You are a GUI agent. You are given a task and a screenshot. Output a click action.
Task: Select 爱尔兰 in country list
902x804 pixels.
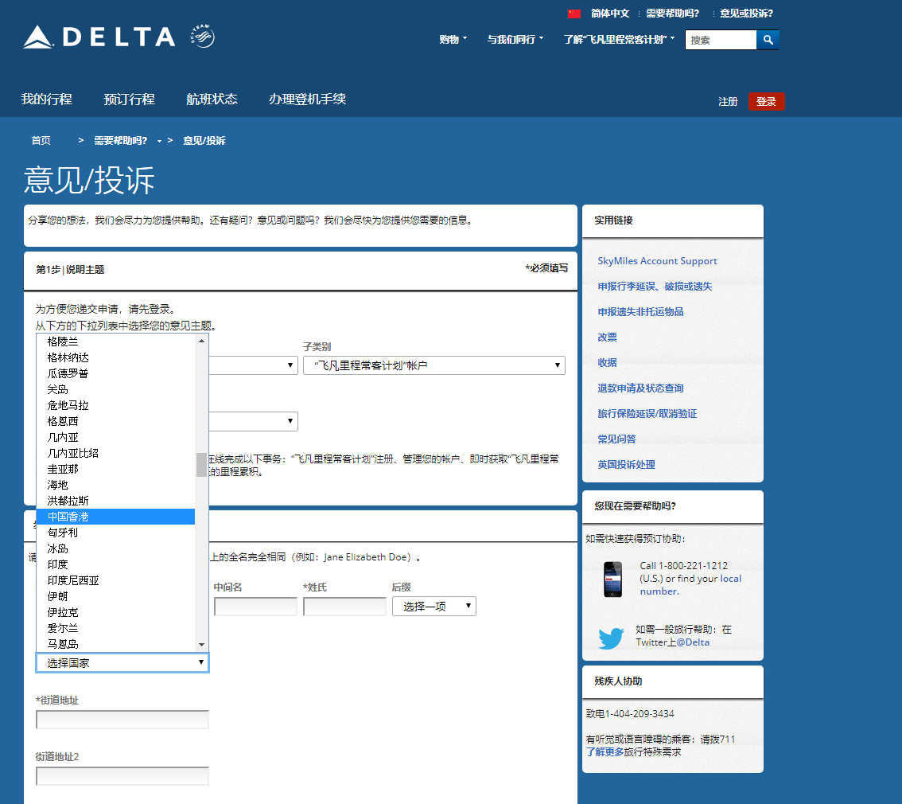115,628
